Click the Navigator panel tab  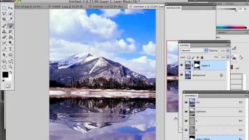tap(173, 8)
